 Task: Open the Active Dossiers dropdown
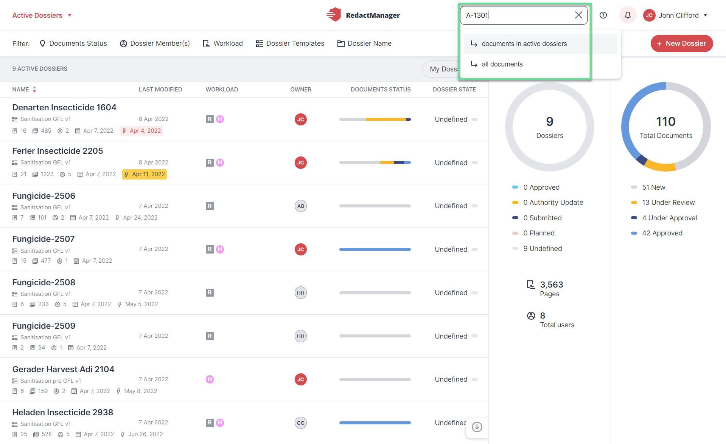[42, 15]
